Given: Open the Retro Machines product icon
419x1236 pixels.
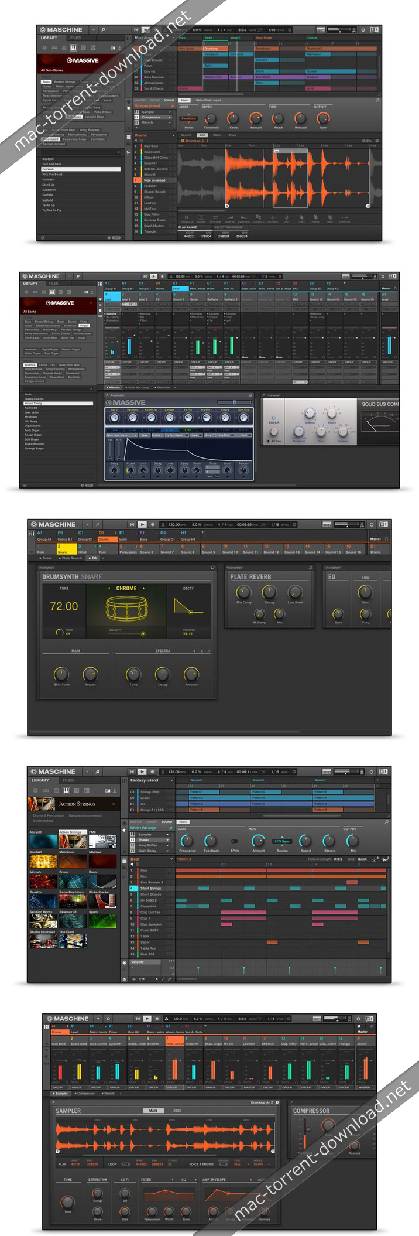Looking at the screenshot, I should pos(73,901).
